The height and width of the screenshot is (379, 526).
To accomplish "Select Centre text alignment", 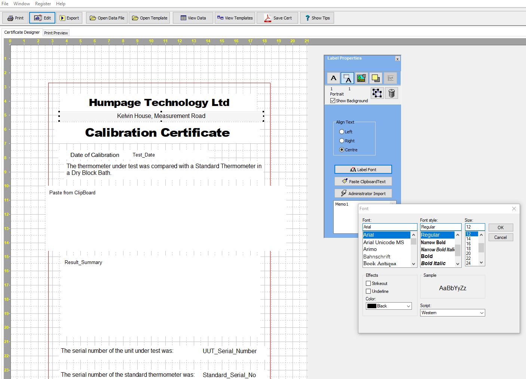I will 342,150.
